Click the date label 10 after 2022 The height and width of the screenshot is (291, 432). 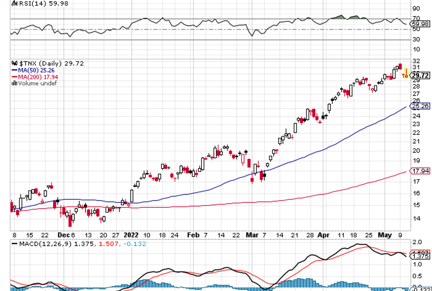coord(147,235)
